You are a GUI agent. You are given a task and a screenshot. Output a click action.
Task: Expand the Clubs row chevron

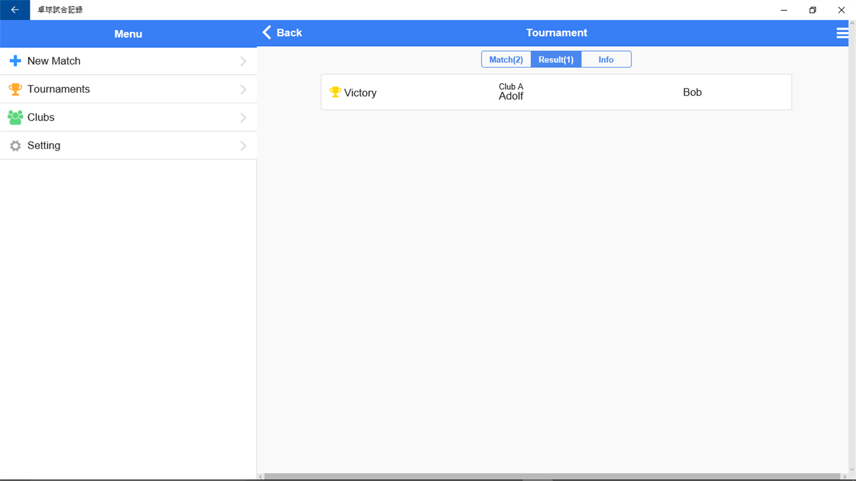click(x=243, y=118)
